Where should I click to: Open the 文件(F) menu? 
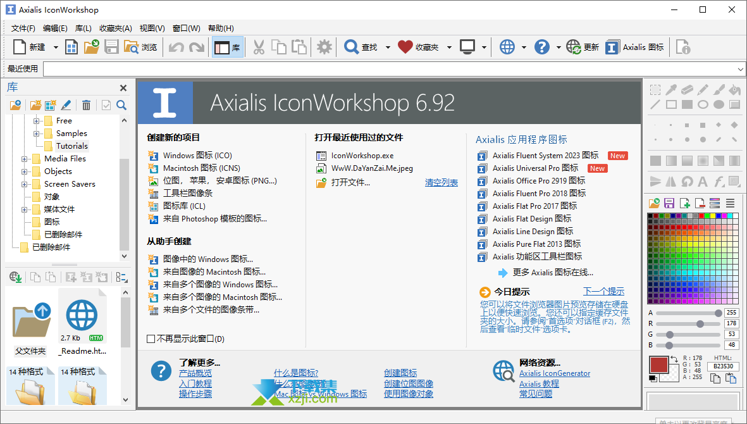coord(23,28)
